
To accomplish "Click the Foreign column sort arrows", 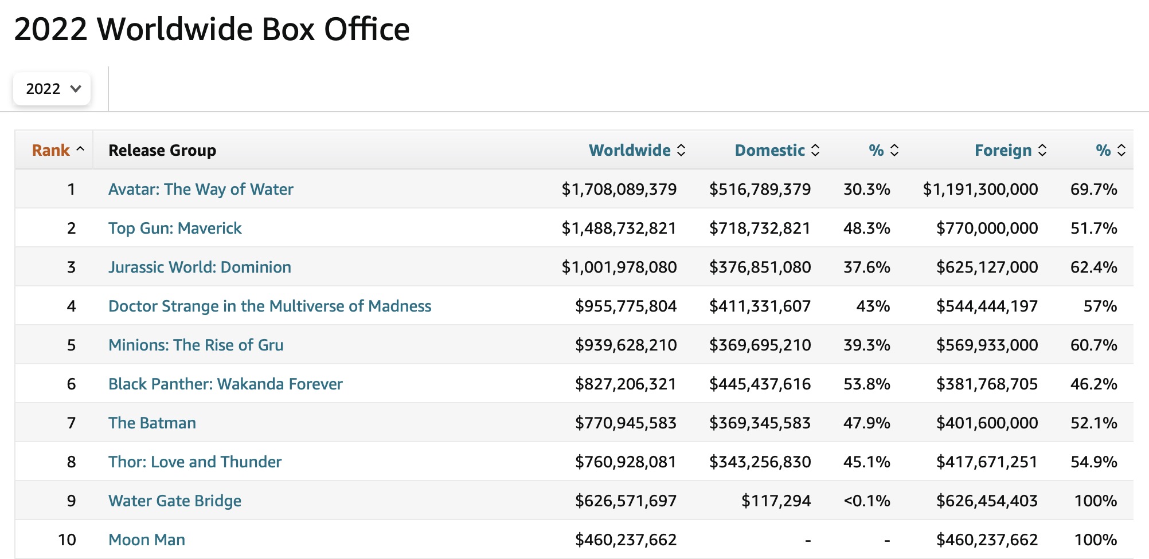I will click(1042, 150).
